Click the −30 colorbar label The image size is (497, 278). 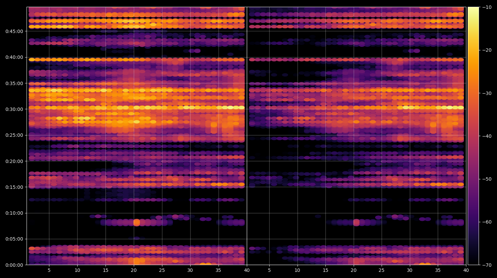(x=487, y=93)
